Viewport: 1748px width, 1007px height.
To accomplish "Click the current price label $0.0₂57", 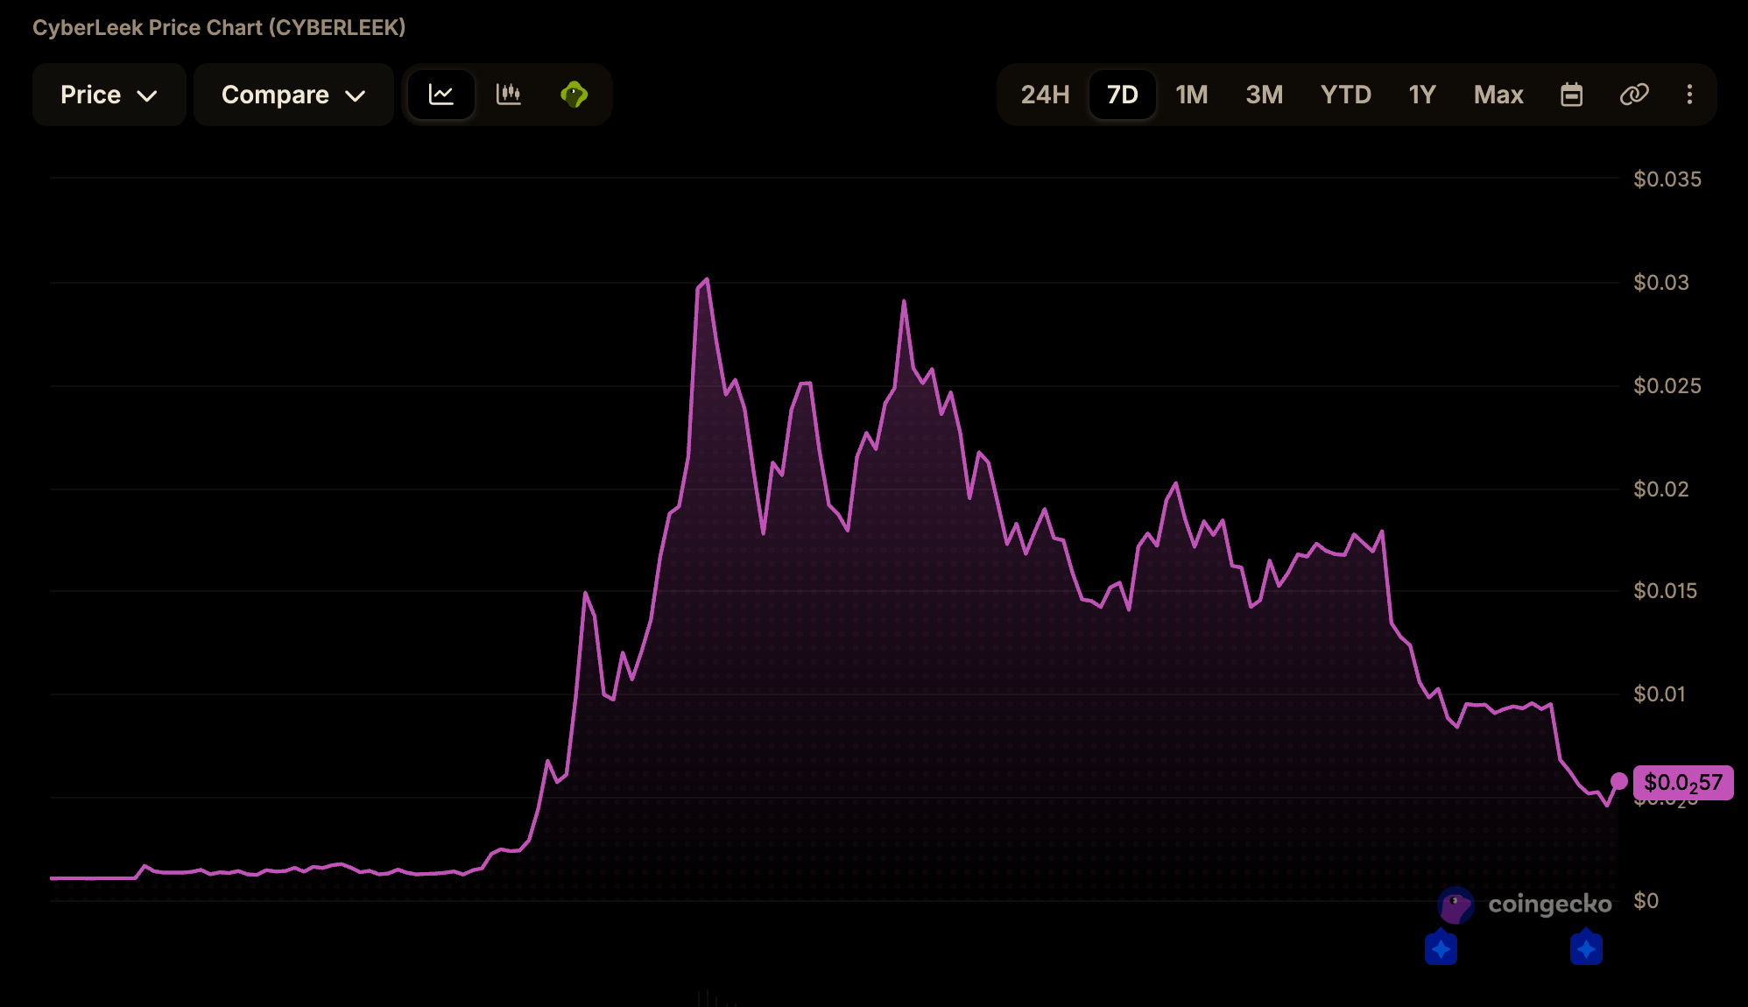I will pyautogui.click(x=1683, y=782).
